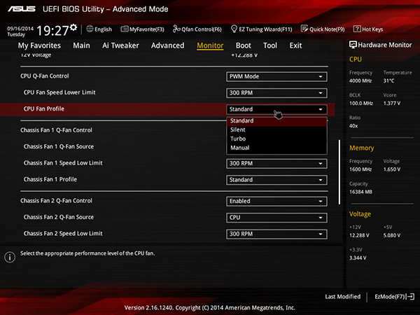Click the 5.080 V reading

392,235
